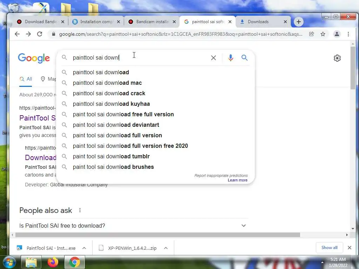
Task: Select the Maps search tab
Action: pos(48,79)
